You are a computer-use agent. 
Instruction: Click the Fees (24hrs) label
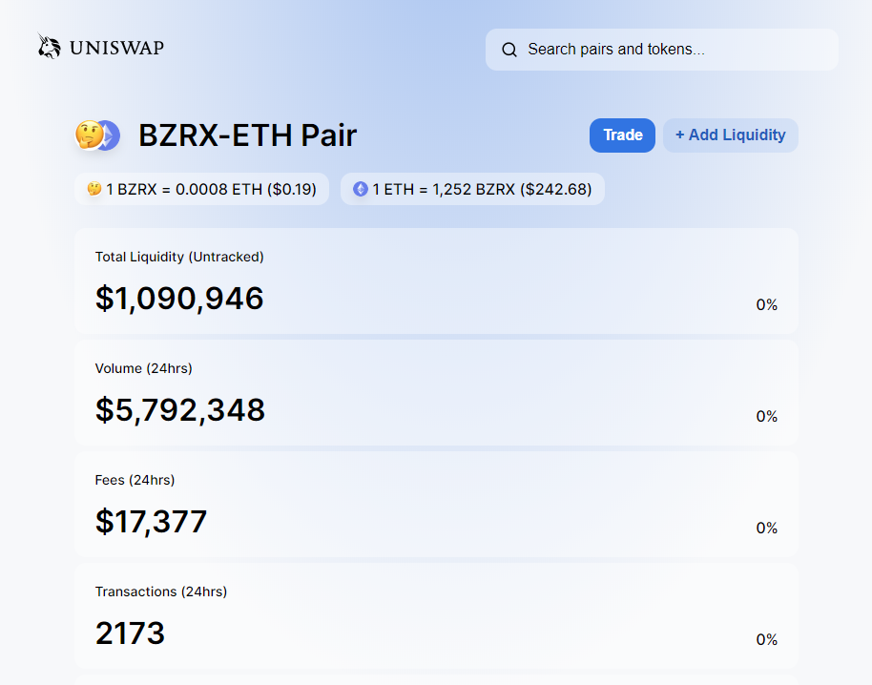[135, 481]
